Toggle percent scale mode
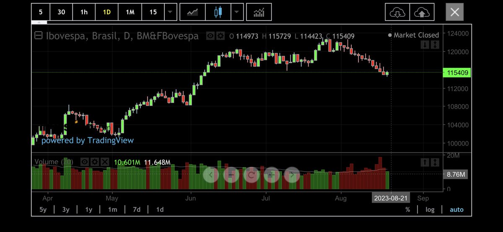The width and height of the screenshot is (503, 232). tap(407, 209)
